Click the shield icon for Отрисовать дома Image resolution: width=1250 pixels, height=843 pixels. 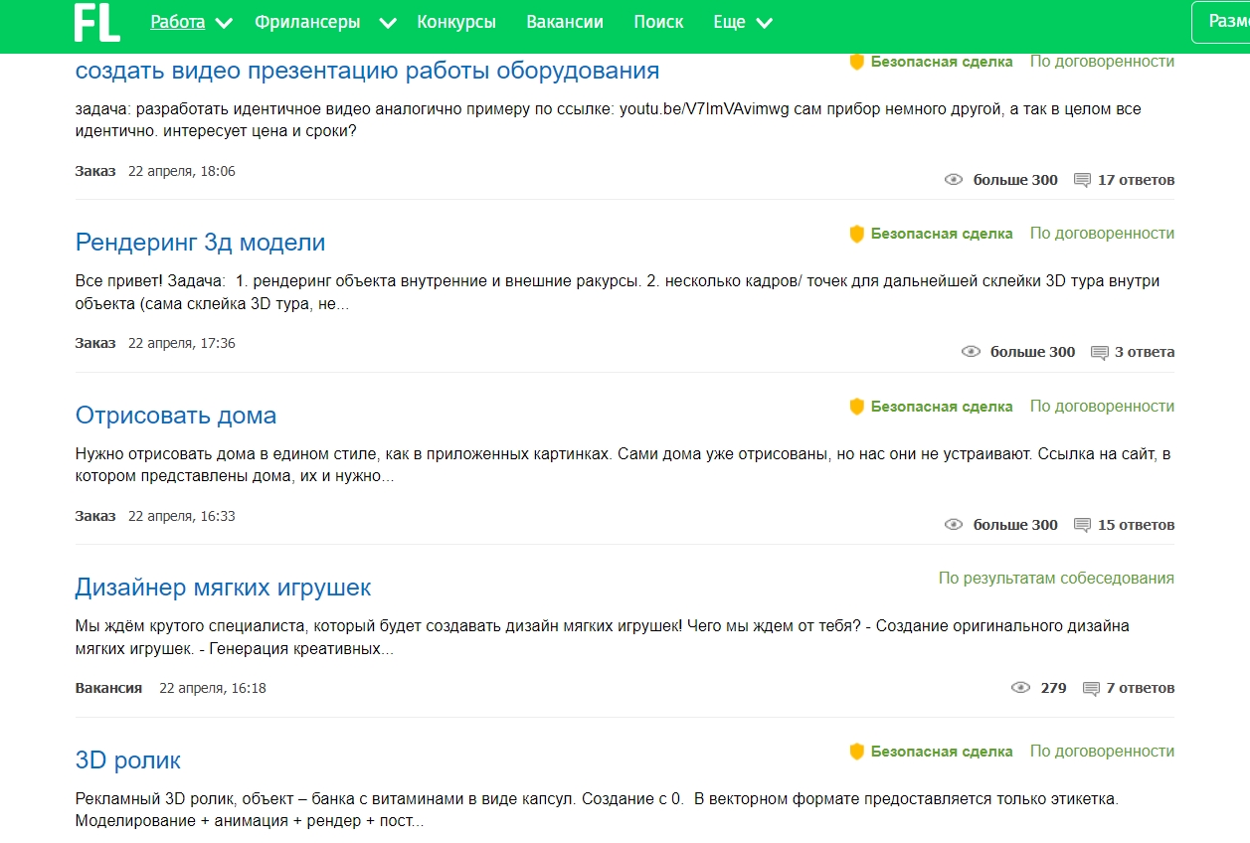pos(856,407)
